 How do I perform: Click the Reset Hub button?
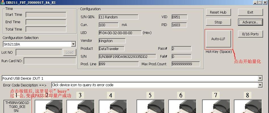pyautogui.click(x=218, y=12)
